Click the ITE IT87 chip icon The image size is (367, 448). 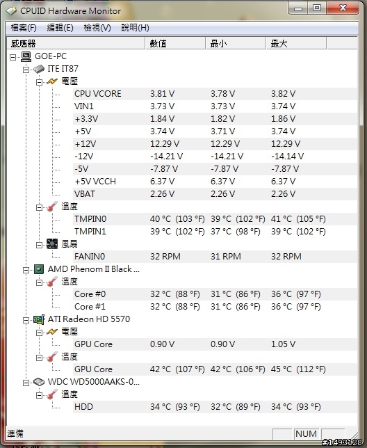(39, 69)
